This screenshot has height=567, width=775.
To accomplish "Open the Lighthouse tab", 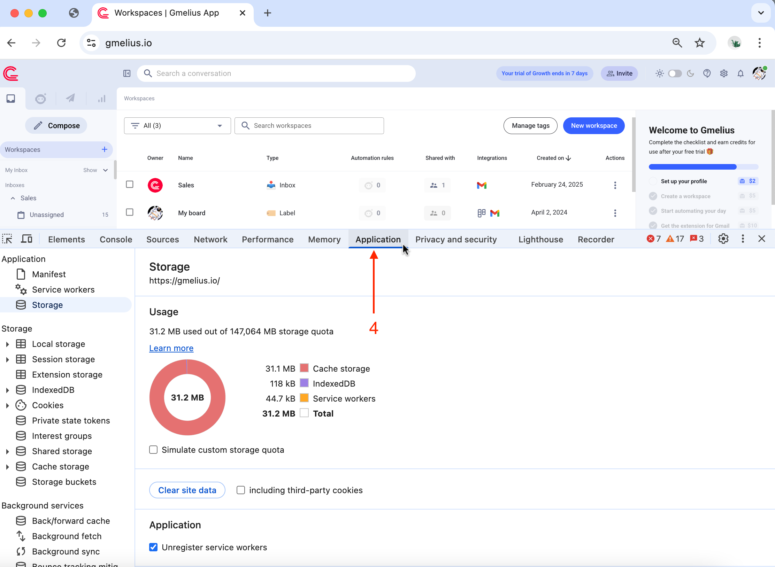I will coord(541,239).
